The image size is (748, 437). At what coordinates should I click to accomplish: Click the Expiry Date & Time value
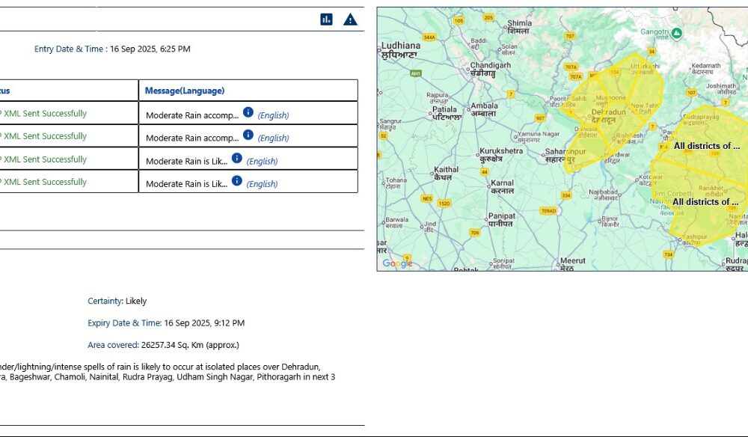point(204,323)
